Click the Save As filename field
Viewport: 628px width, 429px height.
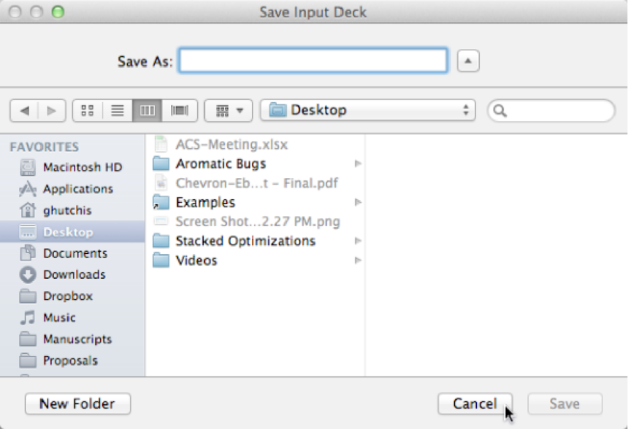pos(313,61)
